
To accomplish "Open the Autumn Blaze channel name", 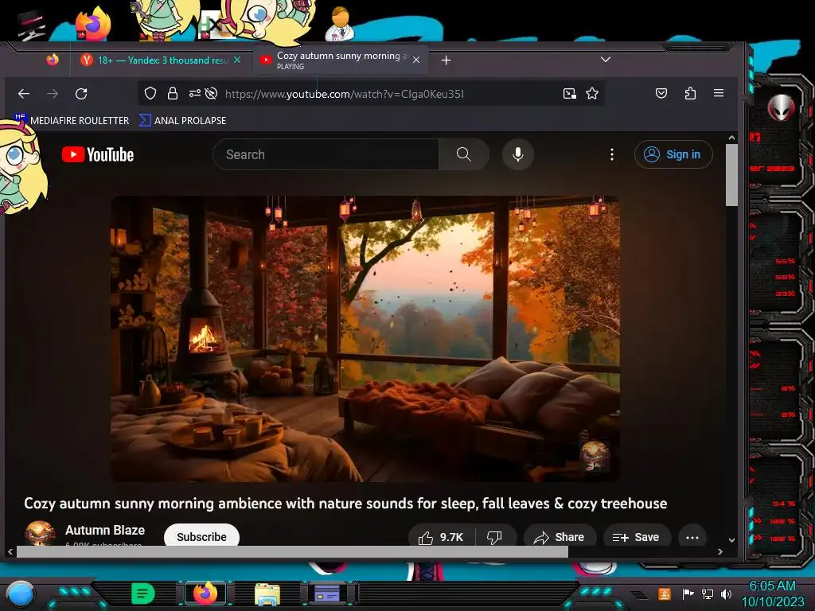I will (105, 530).
